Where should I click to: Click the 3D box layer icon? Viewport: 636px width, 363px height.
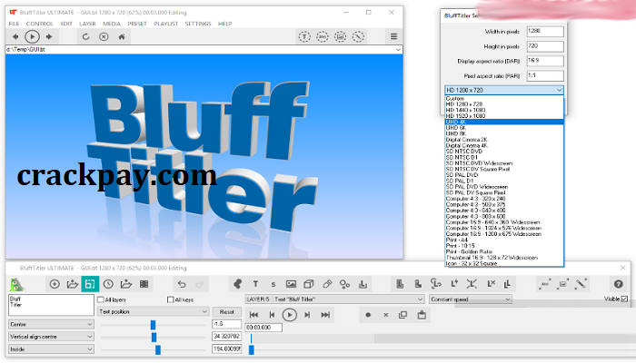pyautogui.click(x=309, y=284)
